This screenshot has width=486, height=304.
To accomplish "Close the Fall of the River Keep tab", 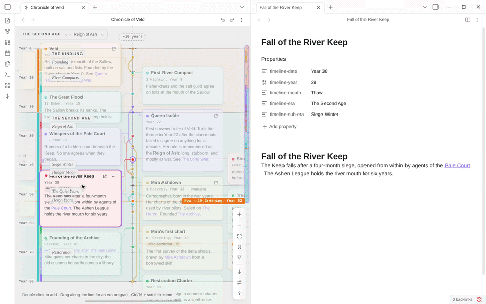I will (318, 7).
